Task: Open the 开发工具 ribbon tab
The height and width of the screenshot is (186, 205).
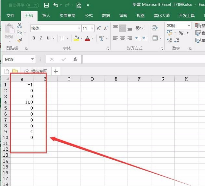Action: (187, 16)
